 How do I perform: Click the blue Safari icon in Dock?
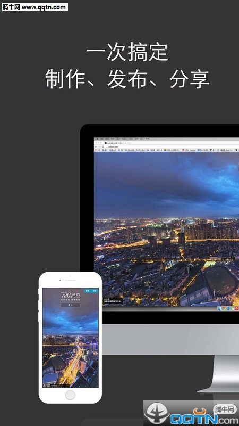(228, 308)
